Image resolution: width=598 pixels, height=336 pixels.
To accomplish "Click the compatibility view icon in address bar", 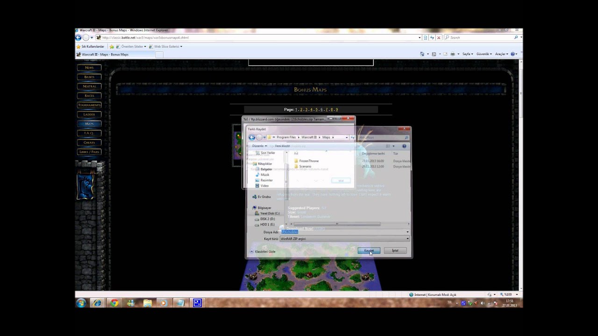I will click(x=425, y=37).
